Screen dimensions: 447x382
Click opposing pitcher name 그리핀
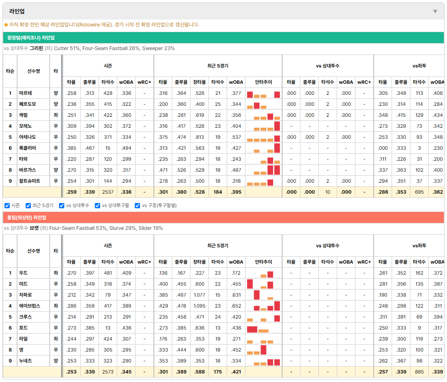pos(36,48)
